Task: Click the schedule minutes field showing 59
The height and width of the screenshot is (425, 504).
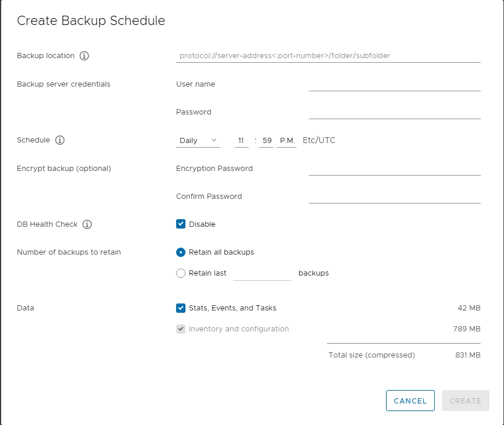Action: 266,141
